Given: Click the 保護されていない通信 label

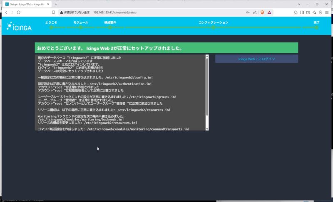Looking at the screenshot, I should click(77, 12).
